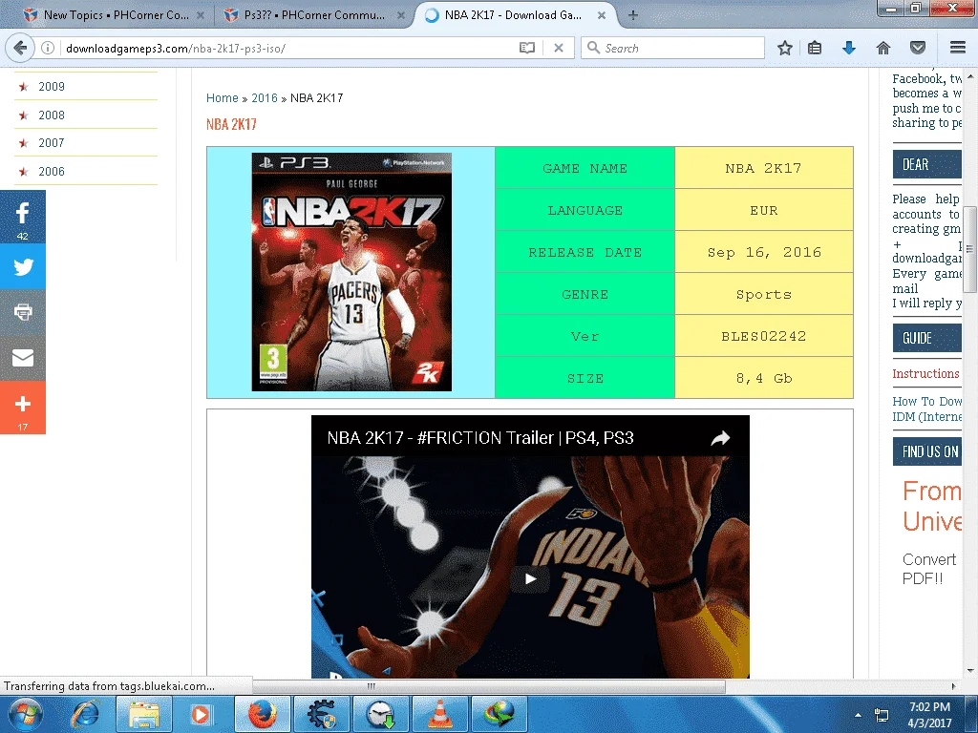
Task: Click the trailer title NBA 2K17 #FRICTION
Action: [480, 438]
